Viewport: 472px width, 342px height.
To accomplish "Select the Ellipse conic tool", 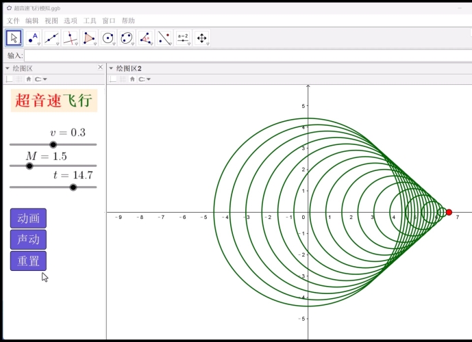I will point(127,38).
